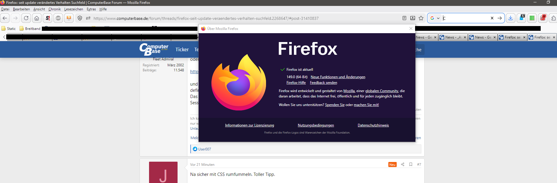Expand the search engine dropdown chevron
Image resolution: width=557 pixels, height=183 pixels.
[x=438, y=18]
